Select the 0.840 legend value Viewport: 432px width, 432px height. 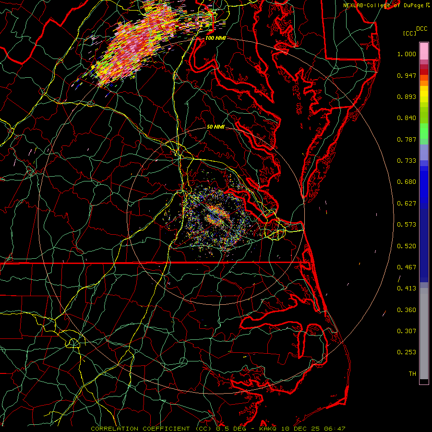coord(407,118)
